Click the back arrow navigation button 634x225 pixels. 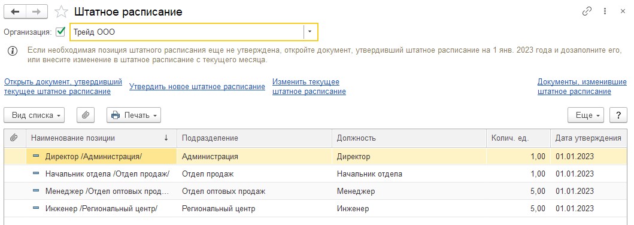(15, 12)
